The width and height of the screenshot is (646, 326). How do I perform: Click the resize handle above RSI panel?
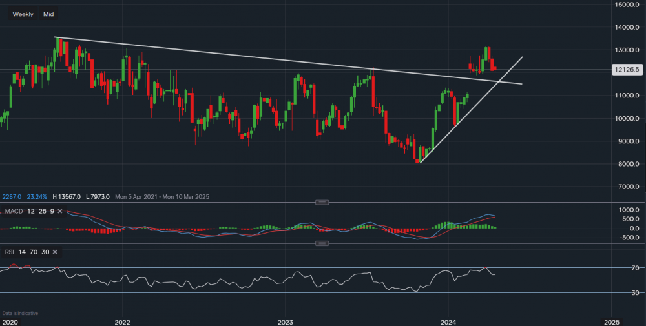[x=321, y=243]
